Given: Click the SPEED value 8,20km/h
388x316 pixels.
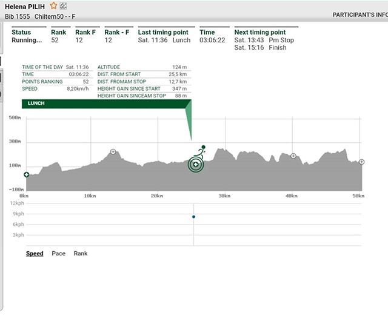Looking at the screenshot, I should [x=78, y=89].
